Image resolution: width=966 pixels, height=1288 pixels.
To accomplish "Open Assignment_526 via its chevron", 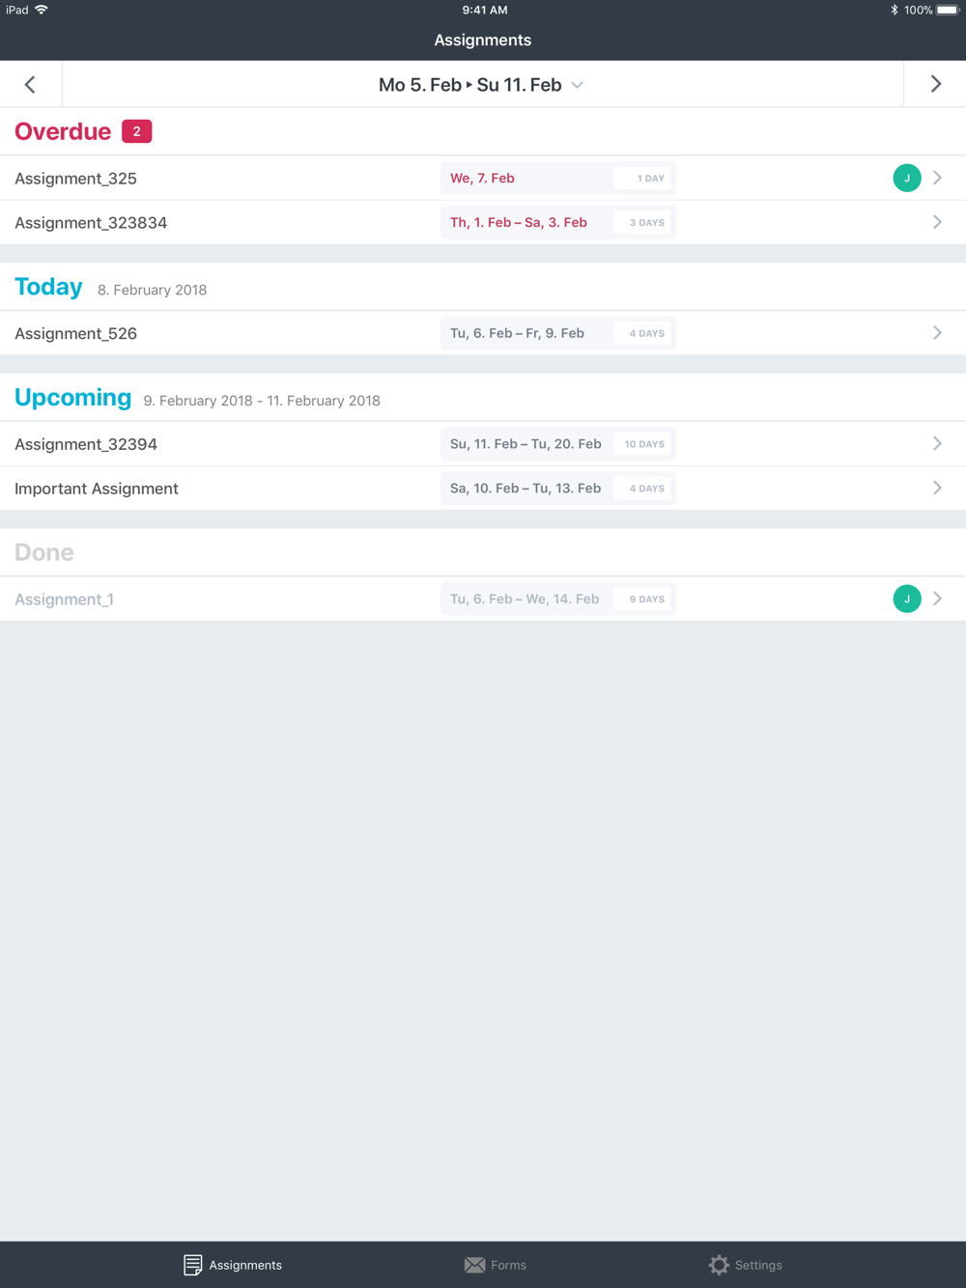I will coord(937,333).
